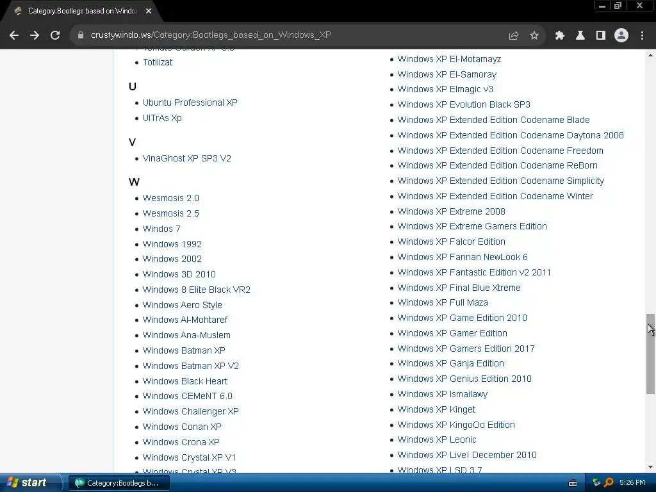The image size is (656, 492).
Task: Click the 5:26 PM system clock
Action: pyautogui.click(x=632, y=482)
